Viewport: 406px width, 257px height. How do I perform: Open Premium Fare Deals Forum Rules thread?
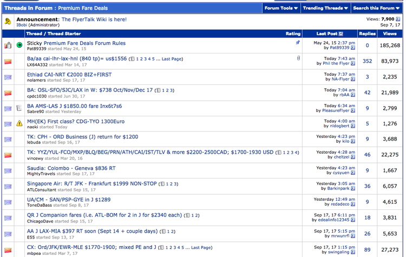(84, 43)
